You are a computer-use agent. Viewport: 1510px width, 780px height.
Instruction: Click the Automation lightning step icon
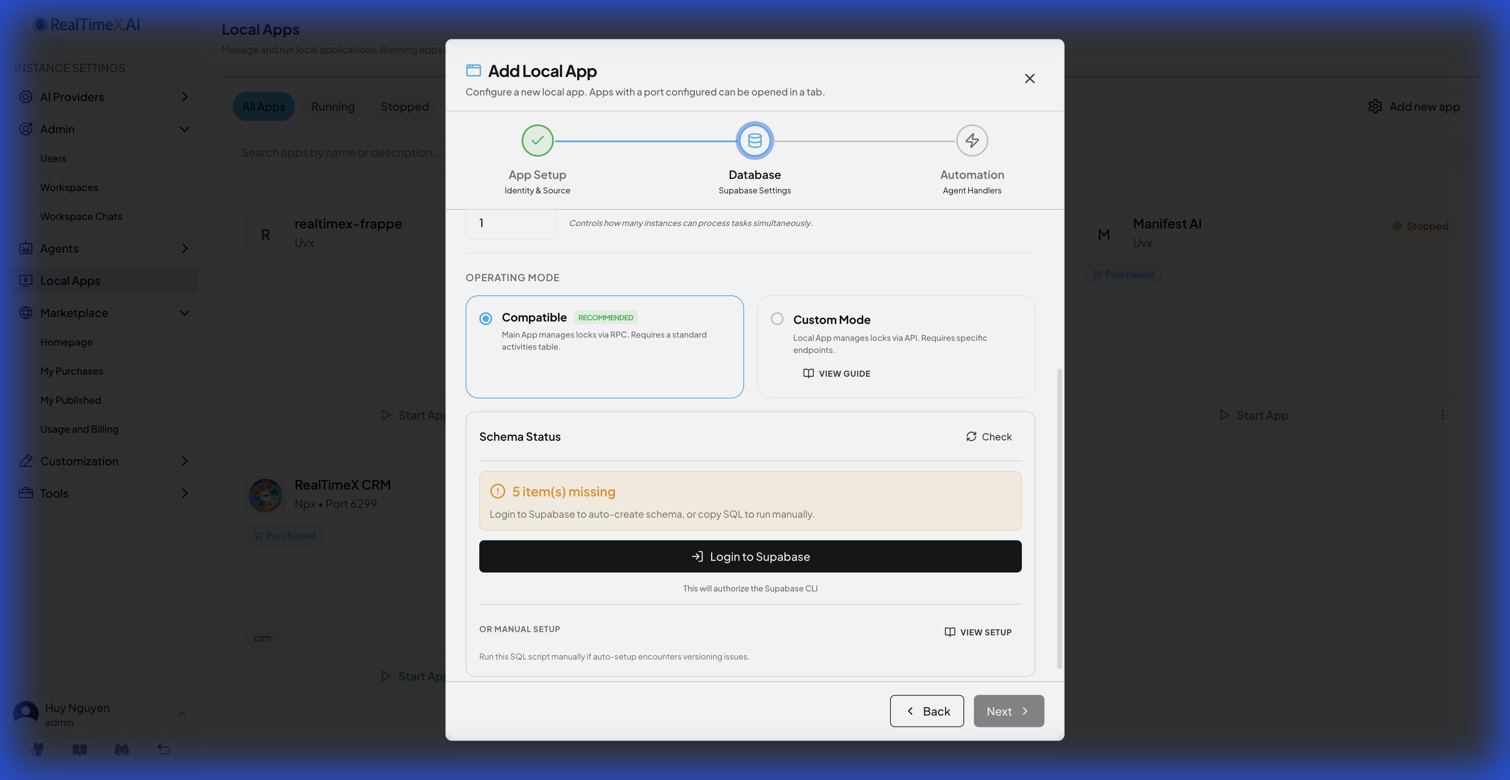971,141
